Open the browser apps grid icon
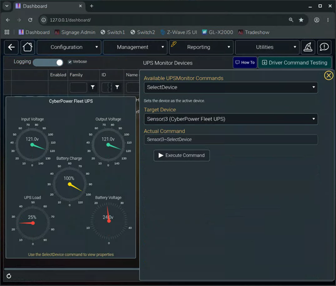The image size is (336, 286). pos(7,32)
